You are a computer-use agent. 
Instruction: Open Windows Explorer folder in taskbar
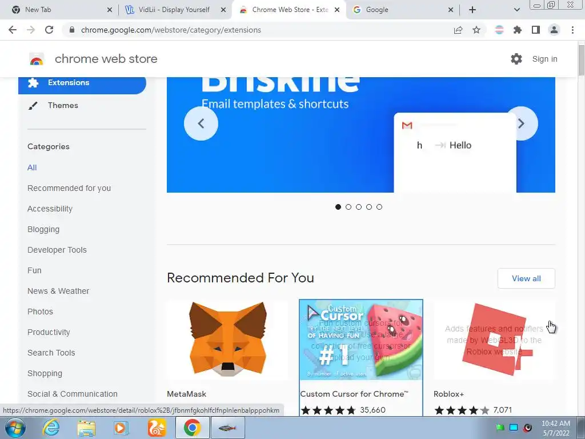click(x=86, y=428)
